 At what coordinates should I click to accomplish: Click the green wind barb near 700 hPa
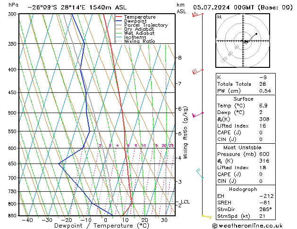click(x=200, y=173)
